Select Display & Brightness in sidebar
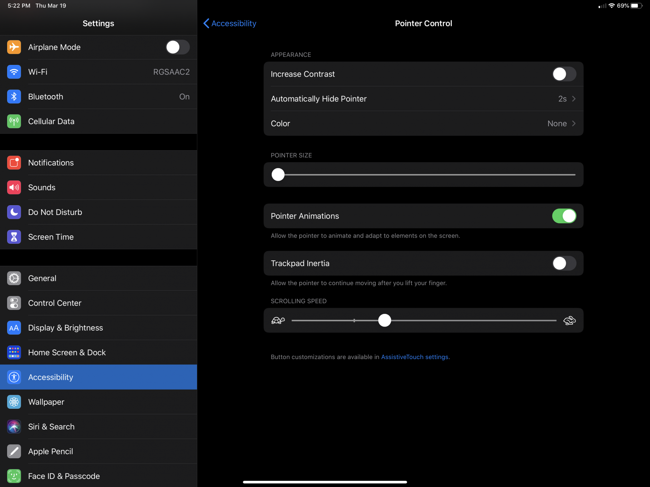The height and width of the screenshot is (487, 650). 98,328
